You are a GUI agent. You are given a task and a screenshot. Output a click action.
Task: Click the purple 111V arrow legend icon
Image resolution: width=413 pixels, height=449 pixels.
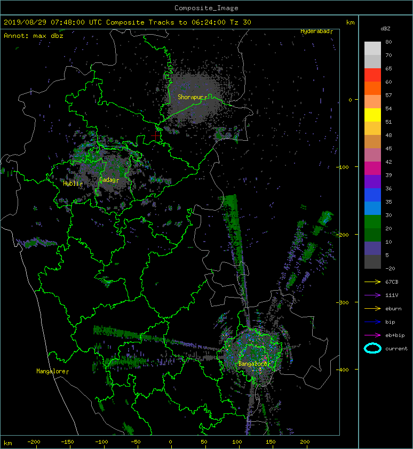(x=372, y=295)
